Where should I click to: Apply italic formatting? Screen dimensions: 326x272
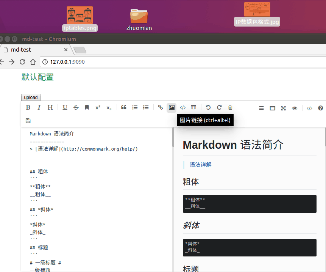(39, 107)
